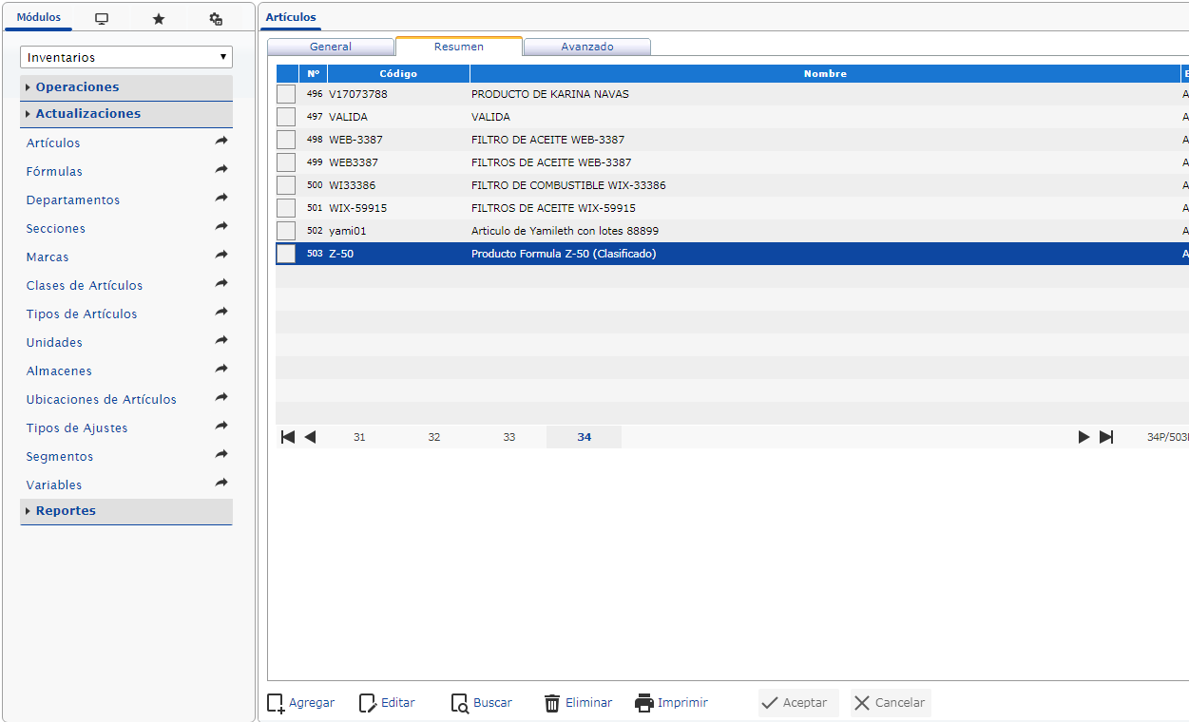Open Almacenes link in sidebar
The width and height of the screenshot is (1189, 722).
59,371
